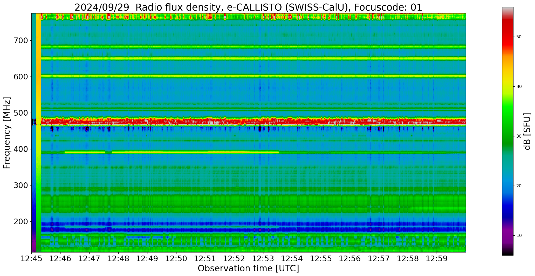The height and width of the screenshot is (276, 535).
Task: Click the dark blue band near 180 MHz
Action: pyautogui.click(x=253, y=229)
